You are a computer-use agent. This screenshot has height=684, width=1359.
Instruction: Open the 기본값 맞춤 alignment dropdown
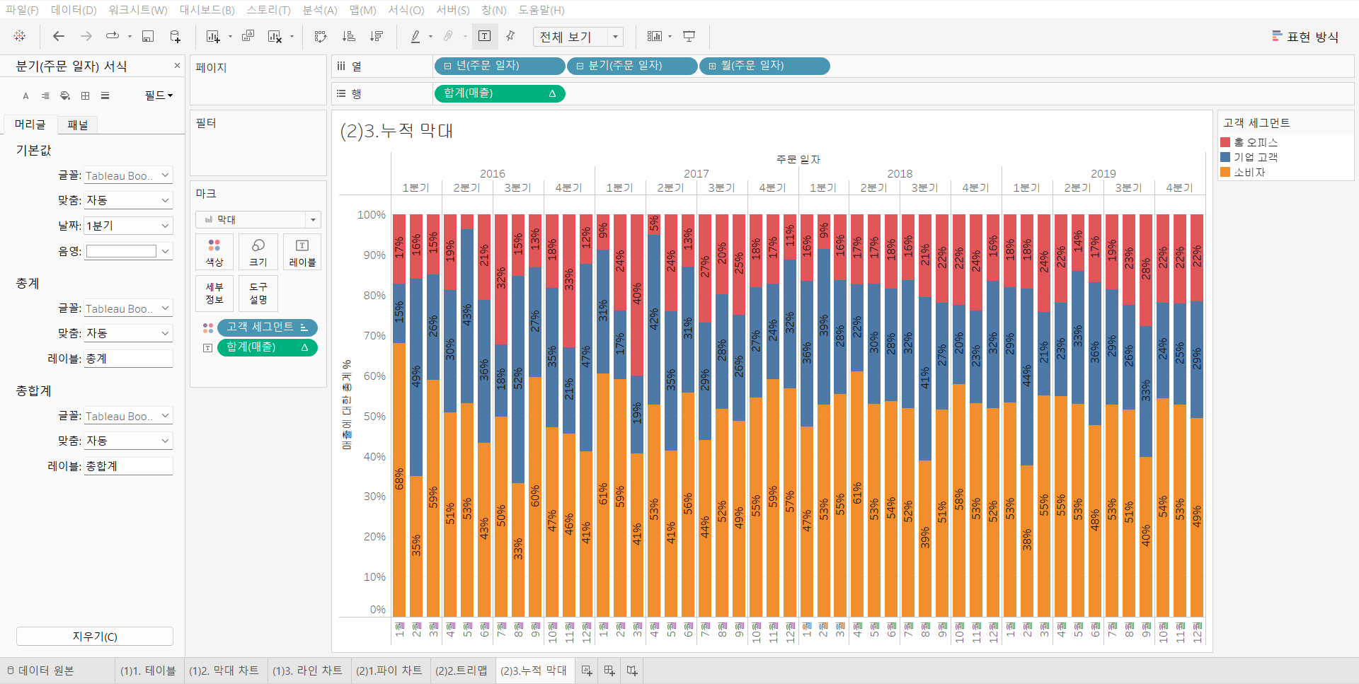pos(128,200)
